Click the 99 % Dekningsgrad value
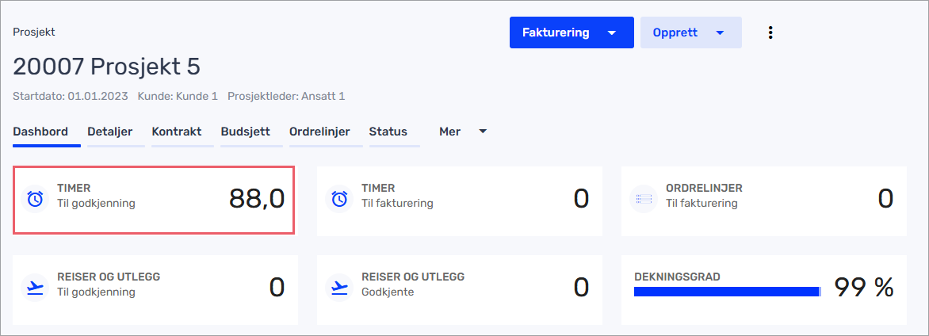Image resolution: width=929 pixels, height=336 pixels. [x=863, y=288]
